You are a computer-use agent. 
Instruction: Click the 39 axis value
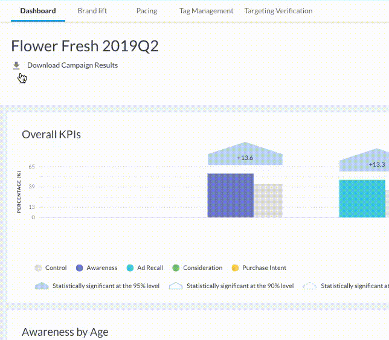32,187
